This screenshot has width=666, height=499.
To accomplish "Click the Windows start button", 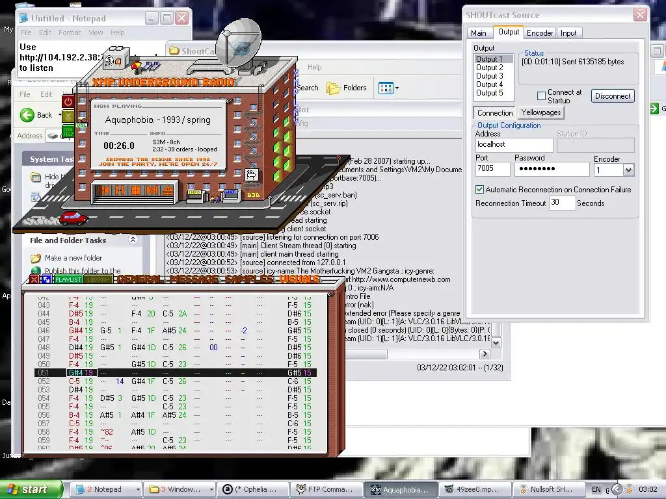I will click(31, 489).
